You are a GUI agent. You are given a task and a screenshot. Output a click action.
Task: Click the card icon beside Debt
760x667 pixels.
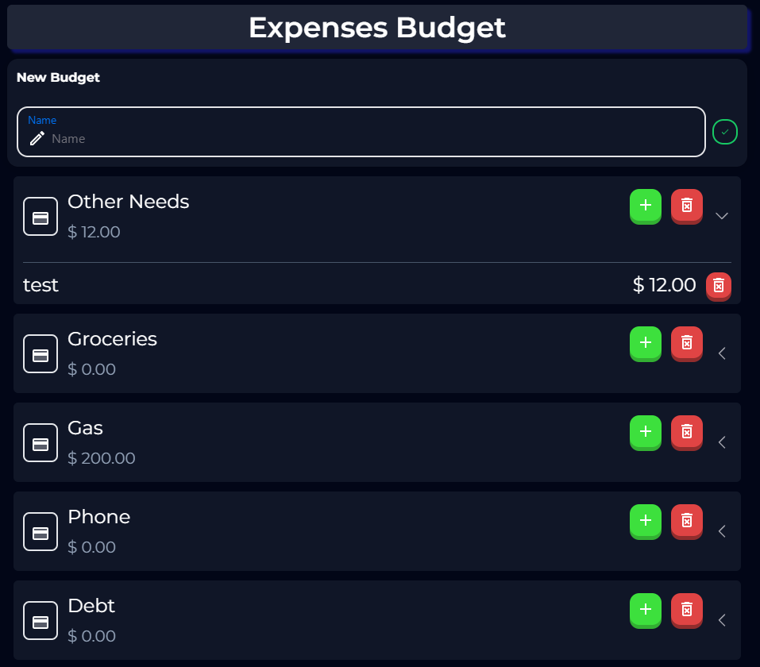(x=41, y=620)
